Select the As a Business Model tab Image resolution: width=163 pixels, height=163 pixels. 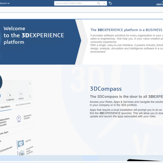coord(23,104)
